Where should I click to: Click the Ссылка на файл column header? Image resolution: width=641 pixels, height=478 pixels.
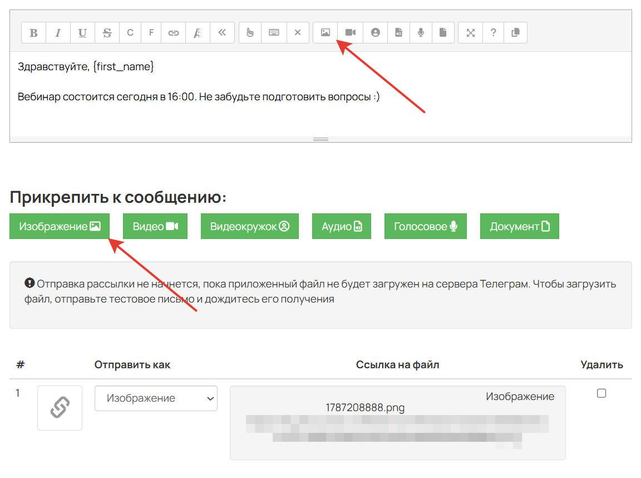point(398,365)
